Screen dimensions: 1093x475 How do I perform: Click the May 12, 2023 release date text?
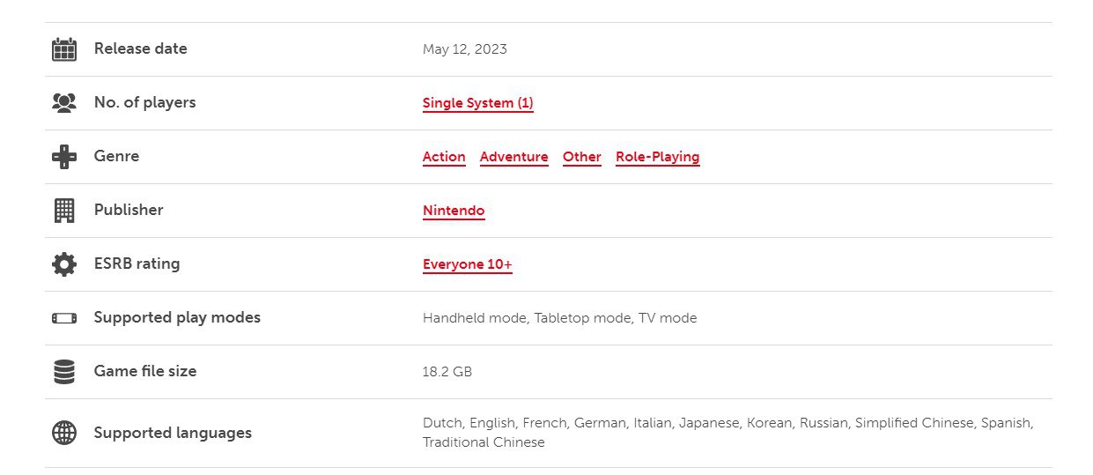[x=465, y=49]
